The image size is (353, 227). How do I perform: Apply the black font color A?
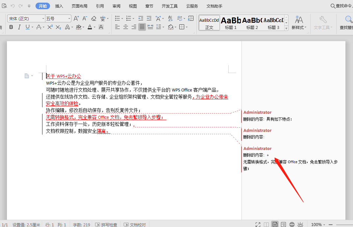pyautogui.click(x=90, y=27)
